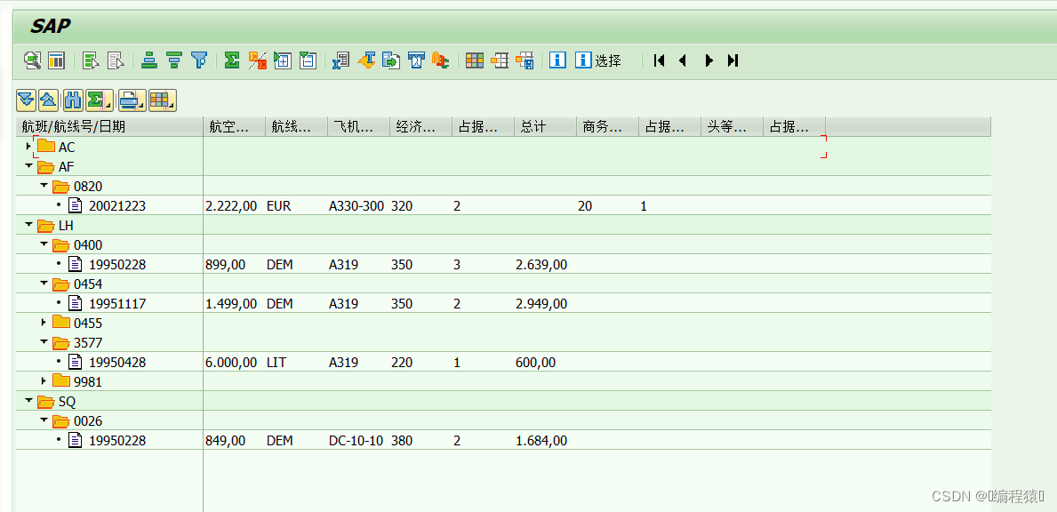
Task: Collapse the AF airline node
Action: tap(28, 165)
